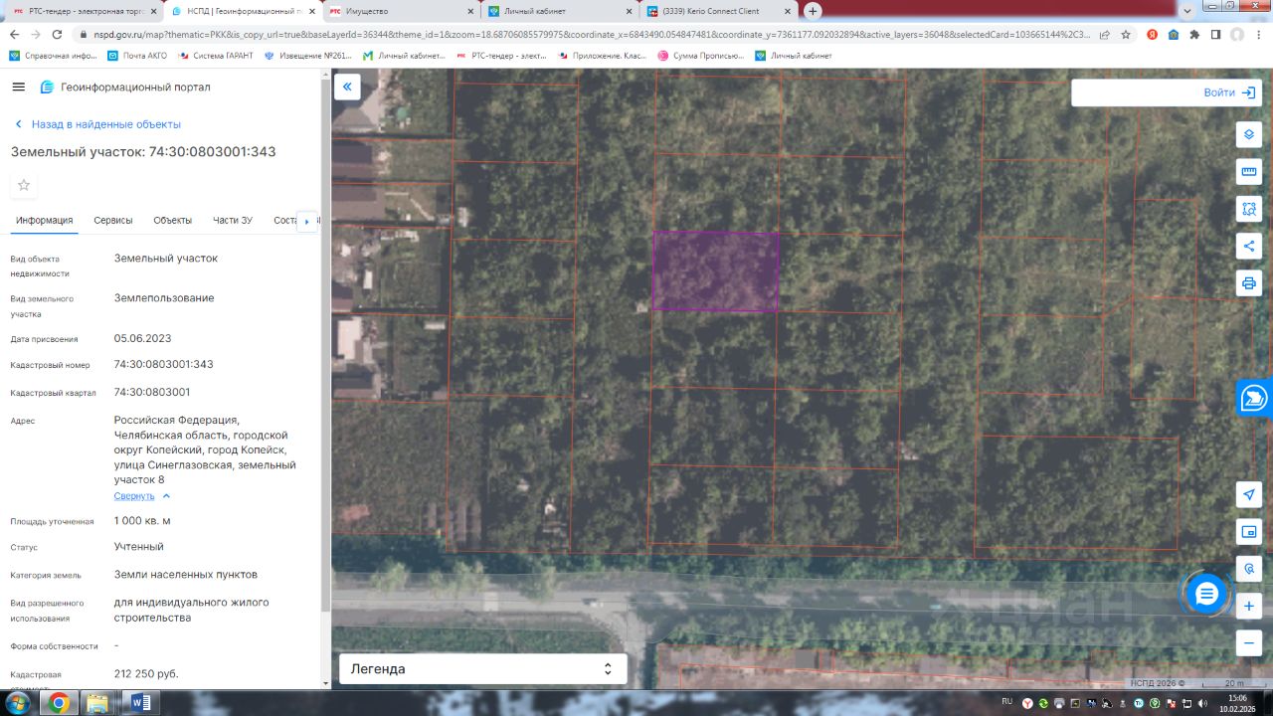Viewport: 1273px width, 716px height.
Task: Click the Геоинформационный портал logo
Action: click(x=125, y=87)
